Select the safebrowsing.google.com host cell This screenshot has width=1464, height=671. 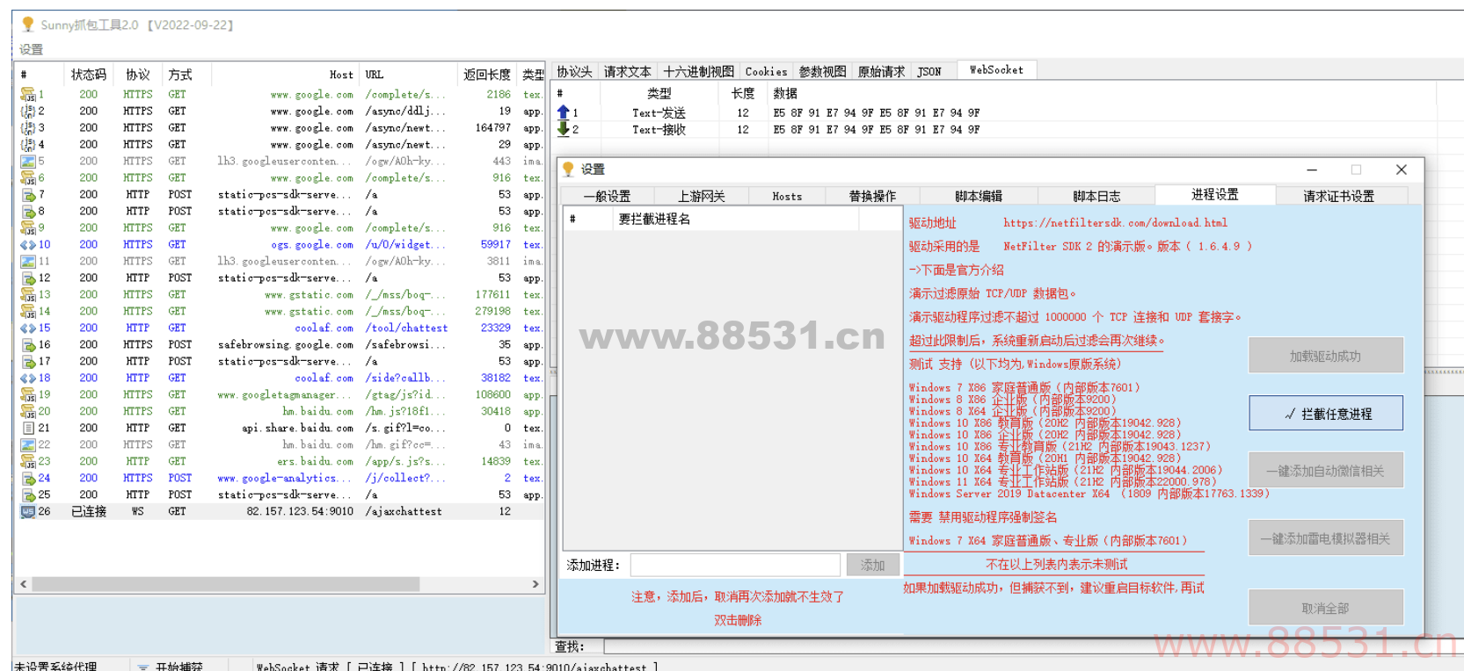click(286, 345)
